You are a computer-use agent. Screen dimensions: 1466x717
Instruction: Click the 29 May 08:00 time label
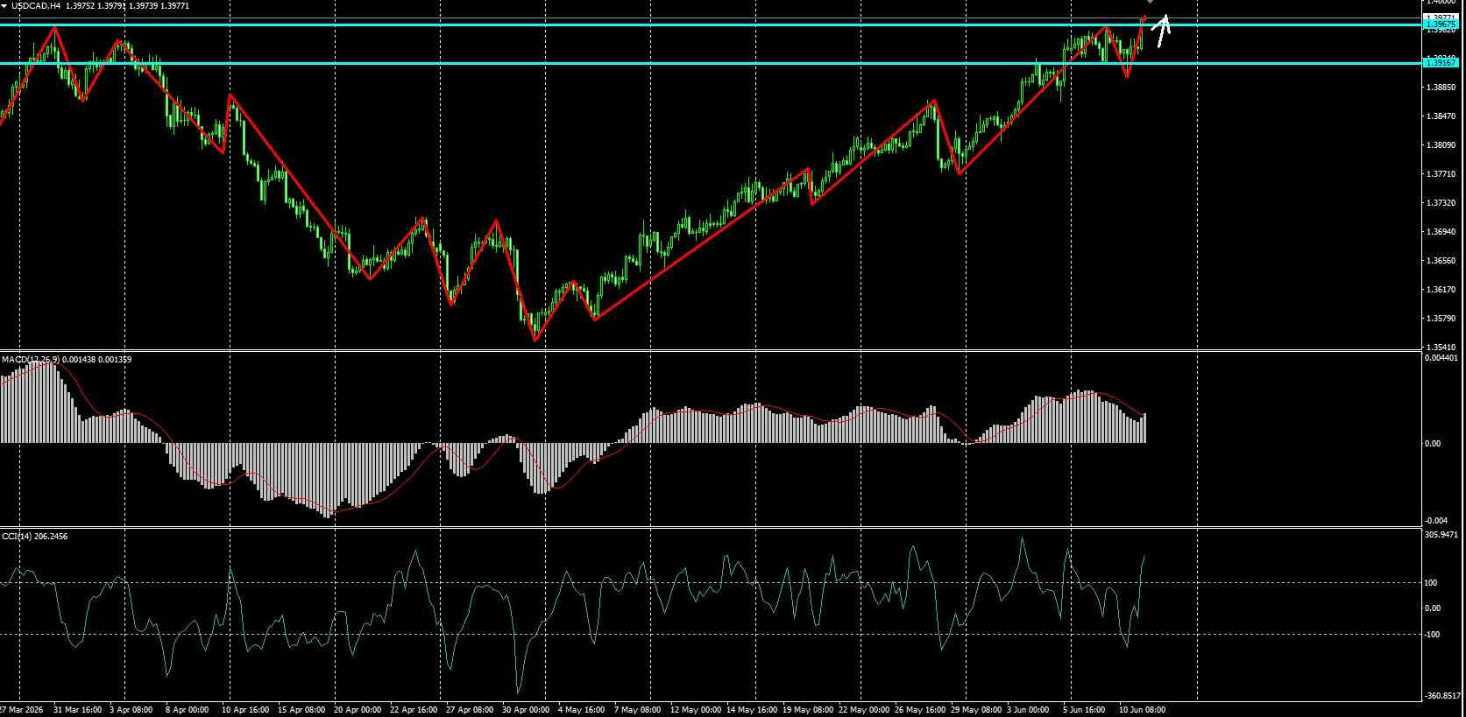coord(976,710)
